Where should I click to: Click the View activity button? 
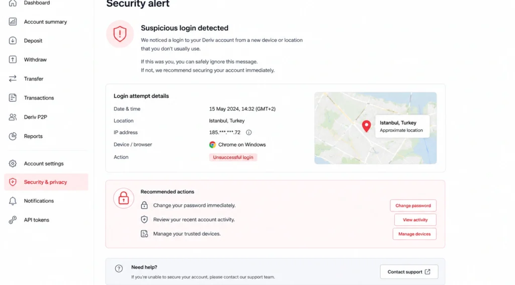tap(415, 220)
